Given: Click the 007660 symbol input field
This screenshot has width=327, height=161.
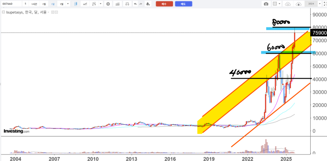Looking at the screenshot, I should coord(11,4).
